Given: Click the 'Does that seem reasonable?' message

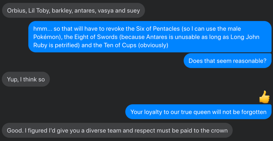Looking at the screenshot, I should [x=227, y=61].
